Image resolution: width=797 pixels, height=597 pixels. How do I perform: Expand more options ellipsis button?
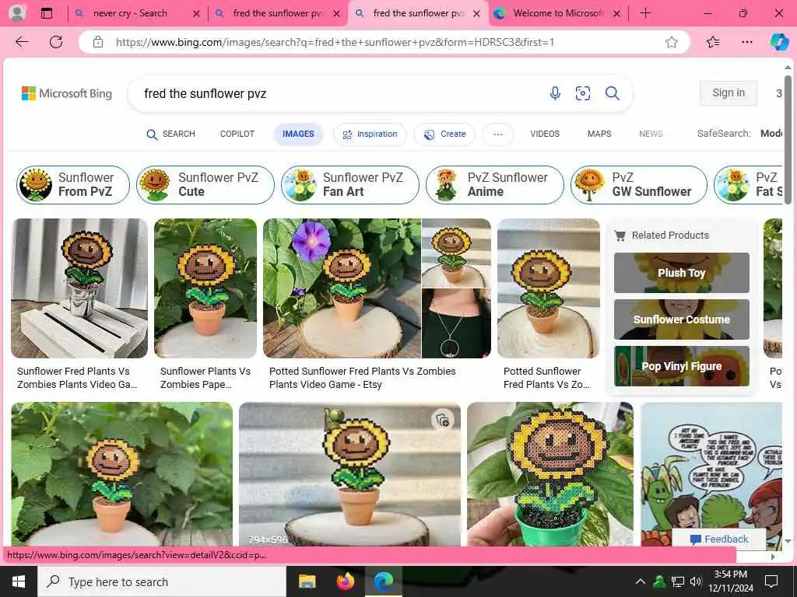pos(497,134)
